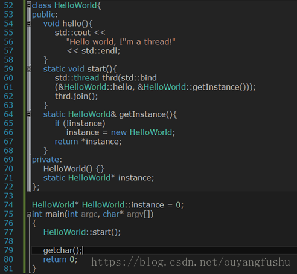Click 'static HelloWorld* instance;' declaration
Viewport: 297px width, 274px height.
tap(98, 178)
